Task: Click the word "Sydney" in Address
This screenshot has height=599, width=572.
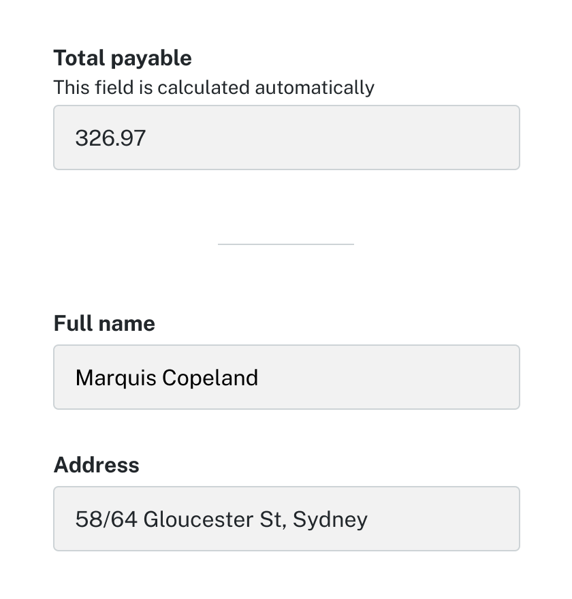Action: coord(330,520)
